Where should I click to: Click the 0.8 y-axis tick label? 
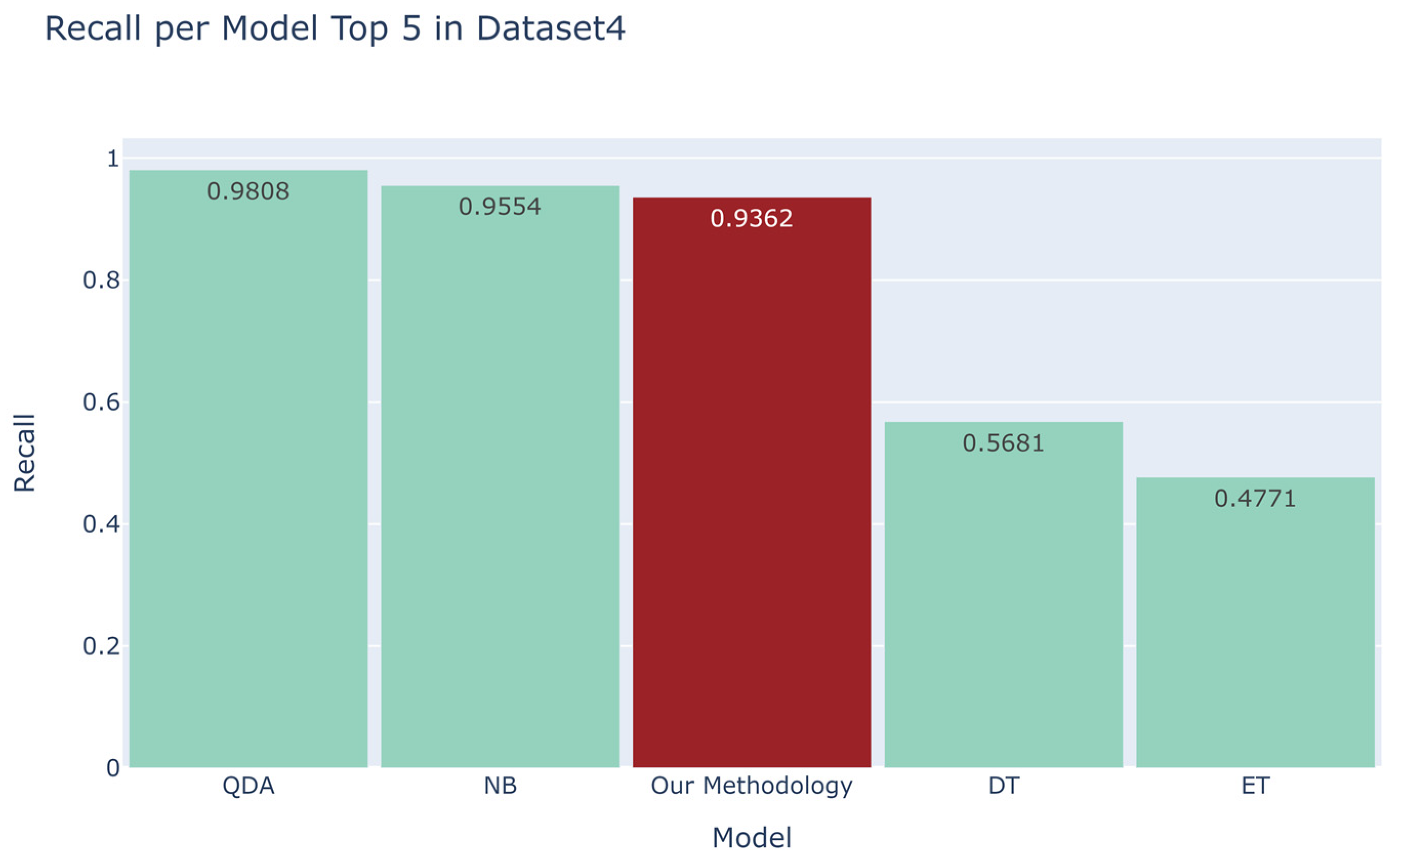[x=101, y=280]
